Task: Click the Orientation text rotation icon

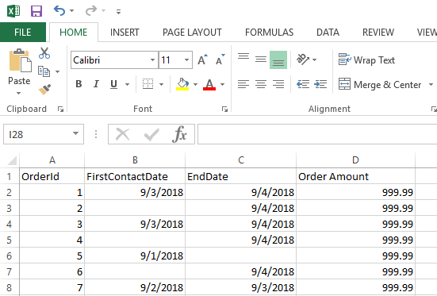Action: 303,60
